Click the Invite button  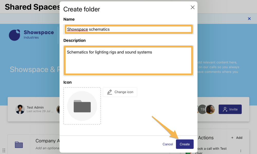(230, 109)
